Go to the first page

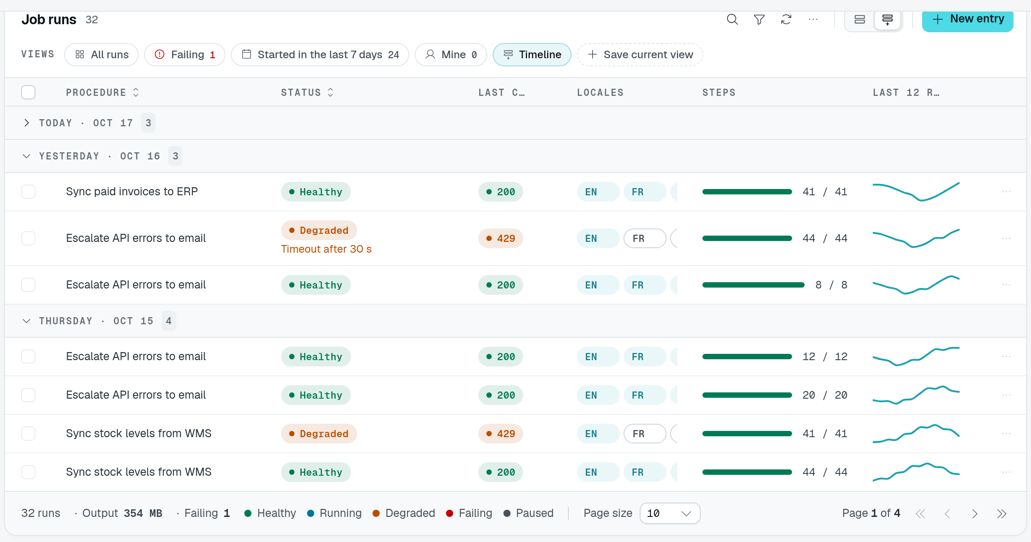920,513
